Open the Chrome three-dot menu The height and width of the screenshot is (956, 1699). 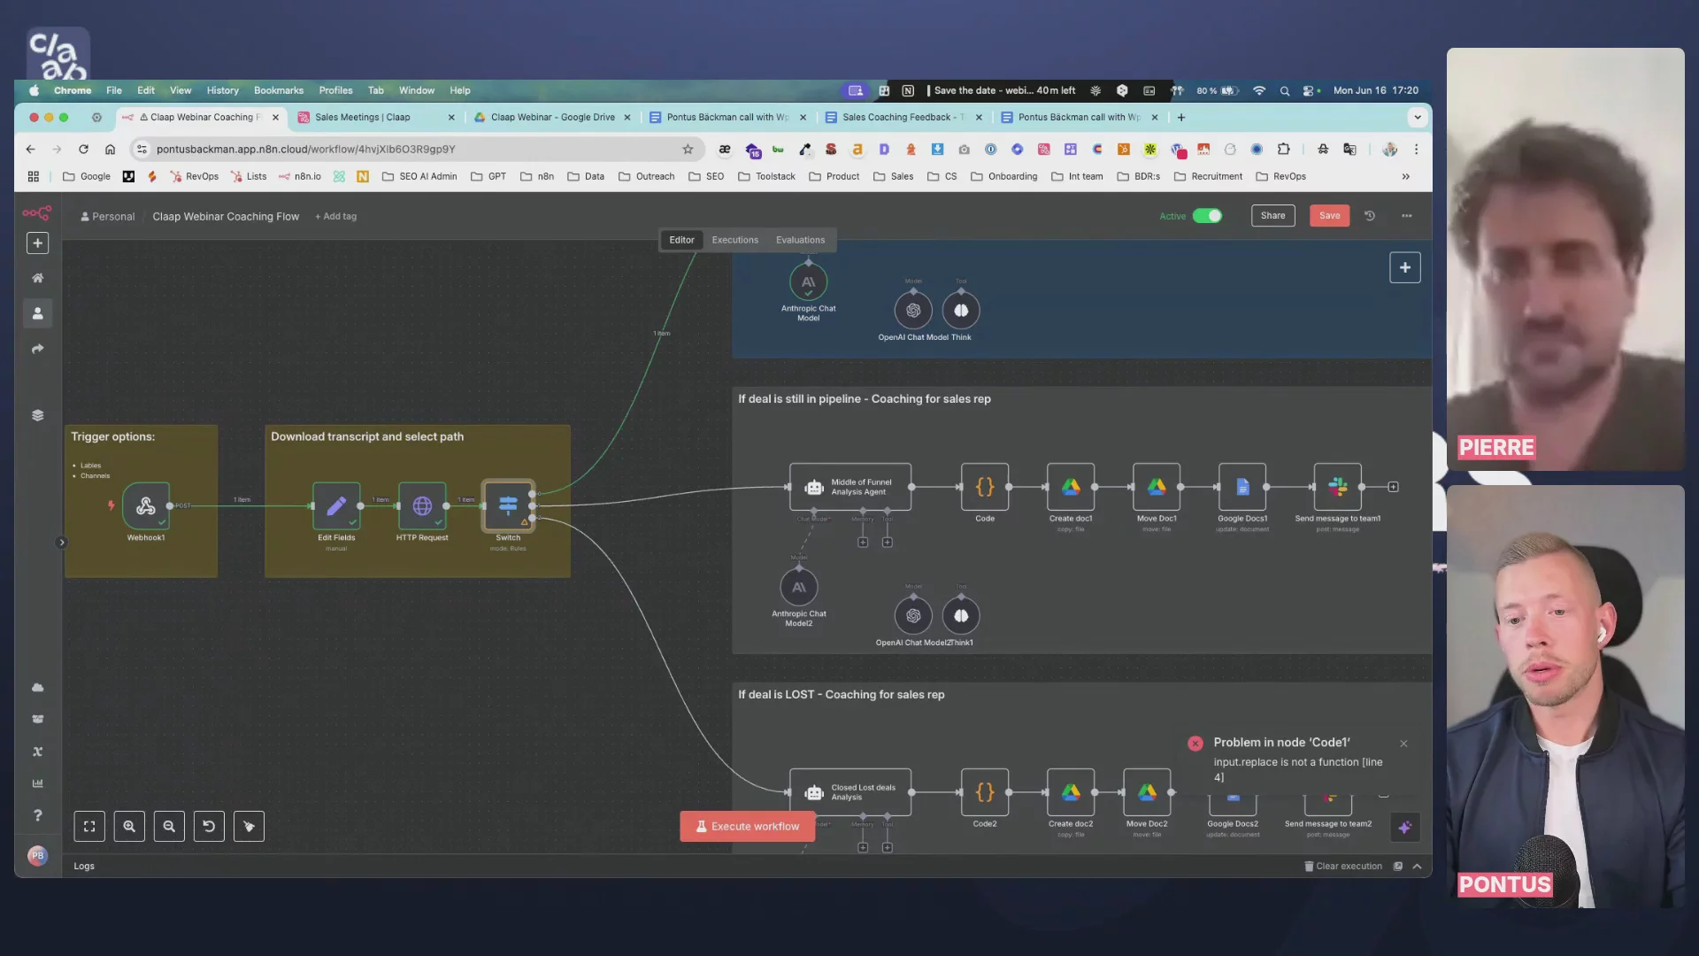tap(1417, 150)
